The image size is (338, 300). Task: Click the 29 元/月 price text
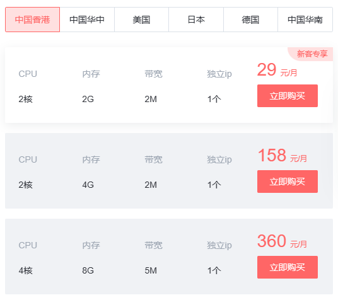(x=277, y=70)
